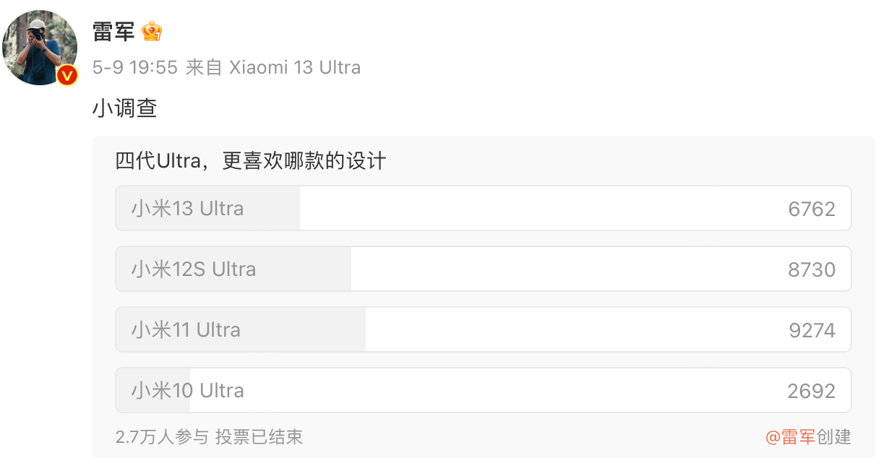The image size is (889, 458).
Task: Click the 8730 vote count
Action: [812, 270]
